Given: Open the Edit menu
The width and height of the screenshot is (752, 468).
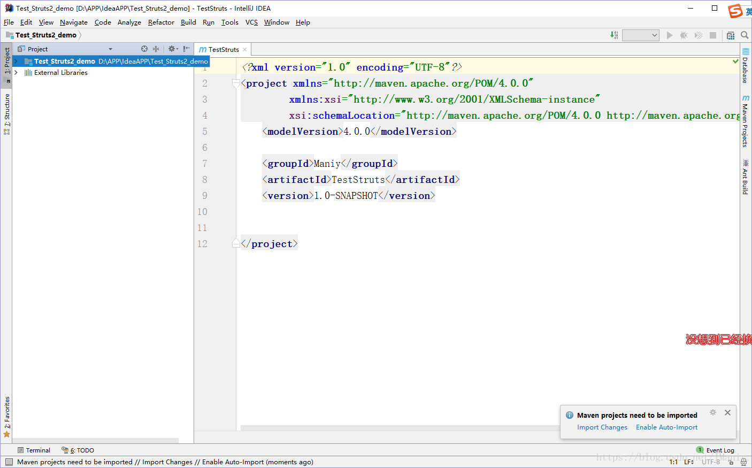Looking at the screenshot, I should [26, 22].
